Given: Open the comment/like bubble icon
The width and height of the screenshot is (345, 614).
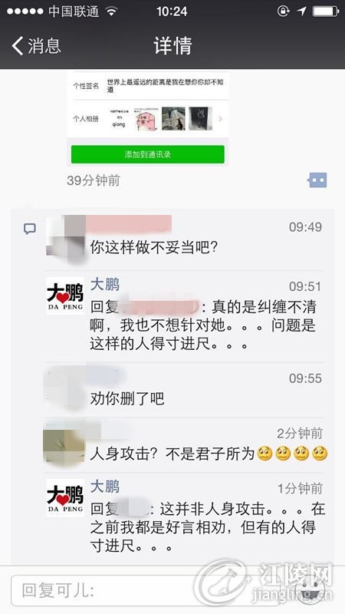Looking at the screenshot, I should point(317,180).
